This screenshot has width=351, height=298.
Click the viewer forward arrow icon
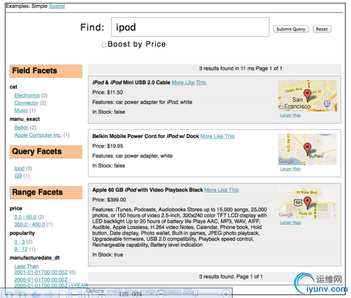(x=49, y=295)
